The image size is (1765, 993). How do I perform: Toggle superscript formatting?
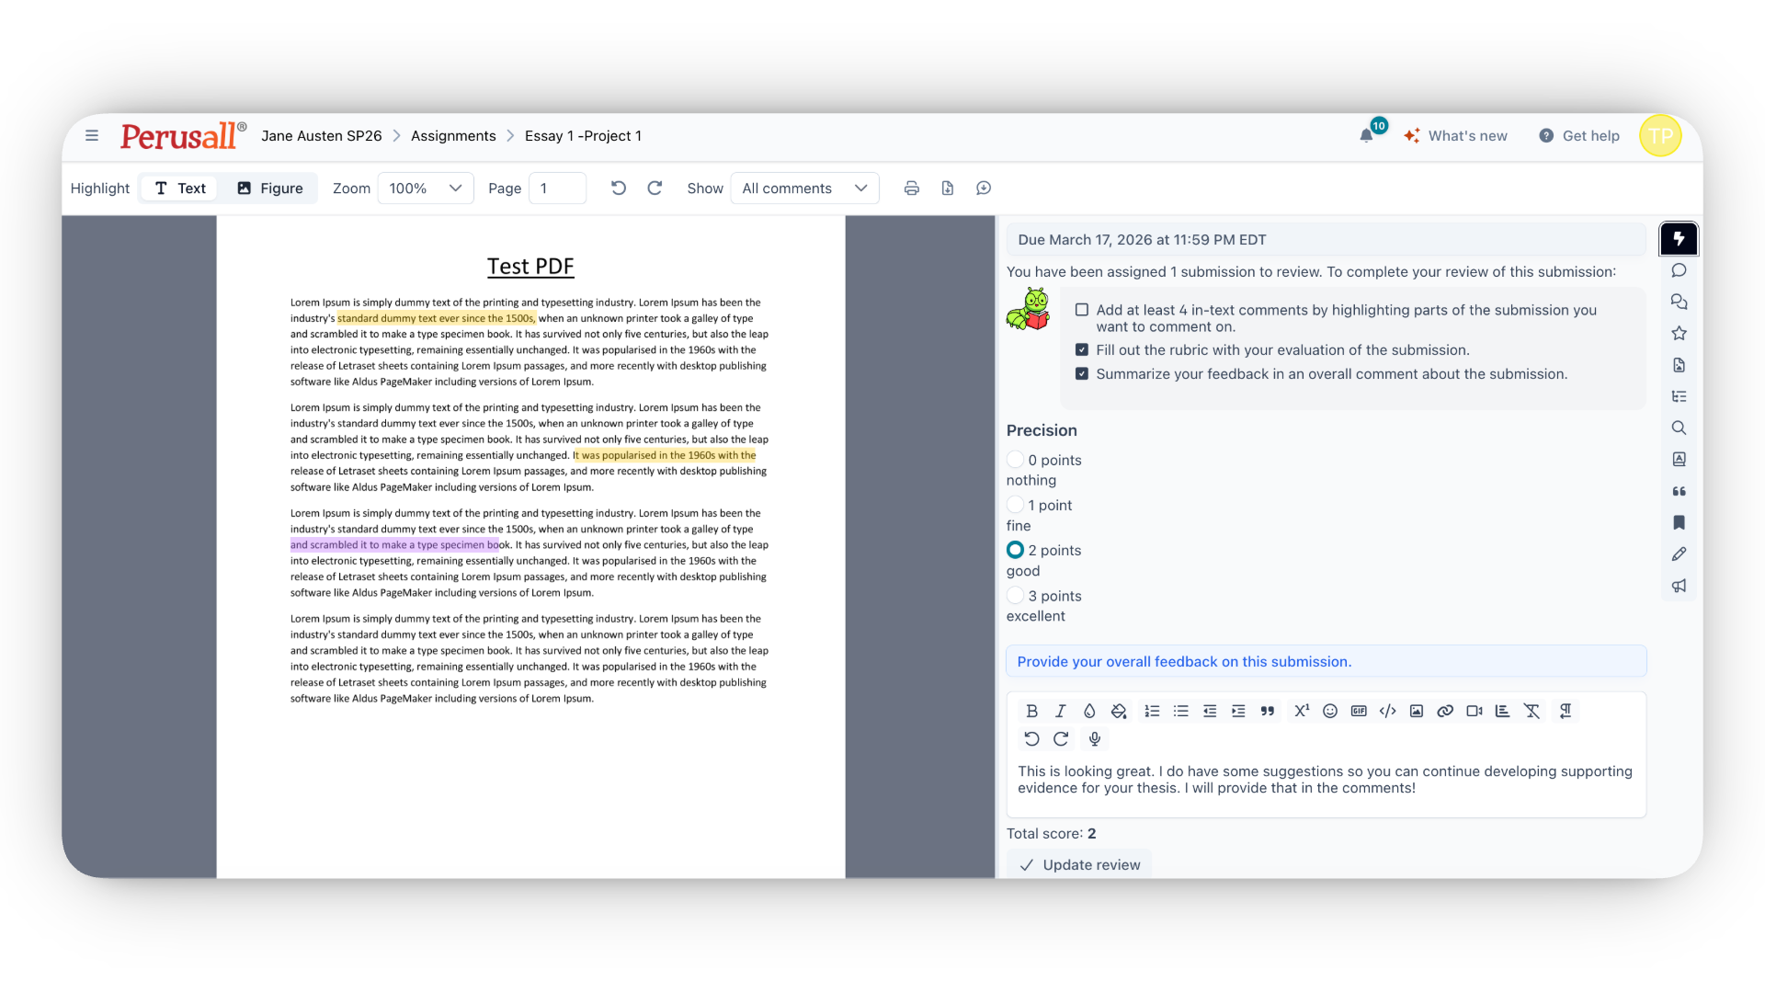point(1301,711)
